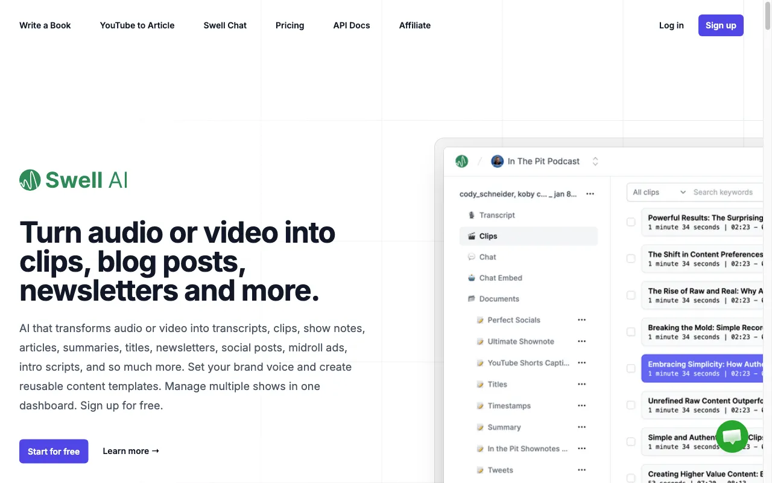Screen dimensions: 772x483
Task: Open three-dot menu for Tweets document
Action: [x=582, y=470]
